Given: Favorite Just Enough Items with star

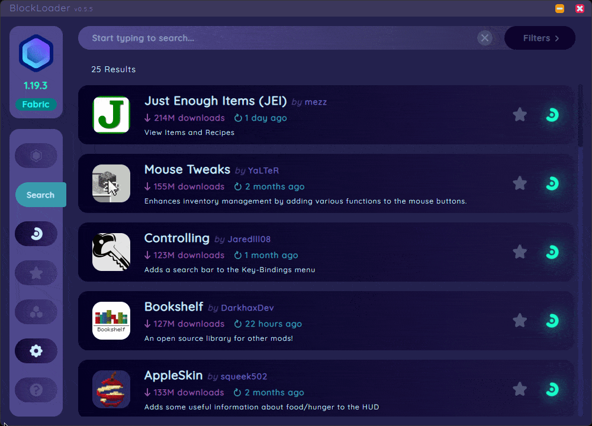Looking at the screenshot, I should [520, 115].
